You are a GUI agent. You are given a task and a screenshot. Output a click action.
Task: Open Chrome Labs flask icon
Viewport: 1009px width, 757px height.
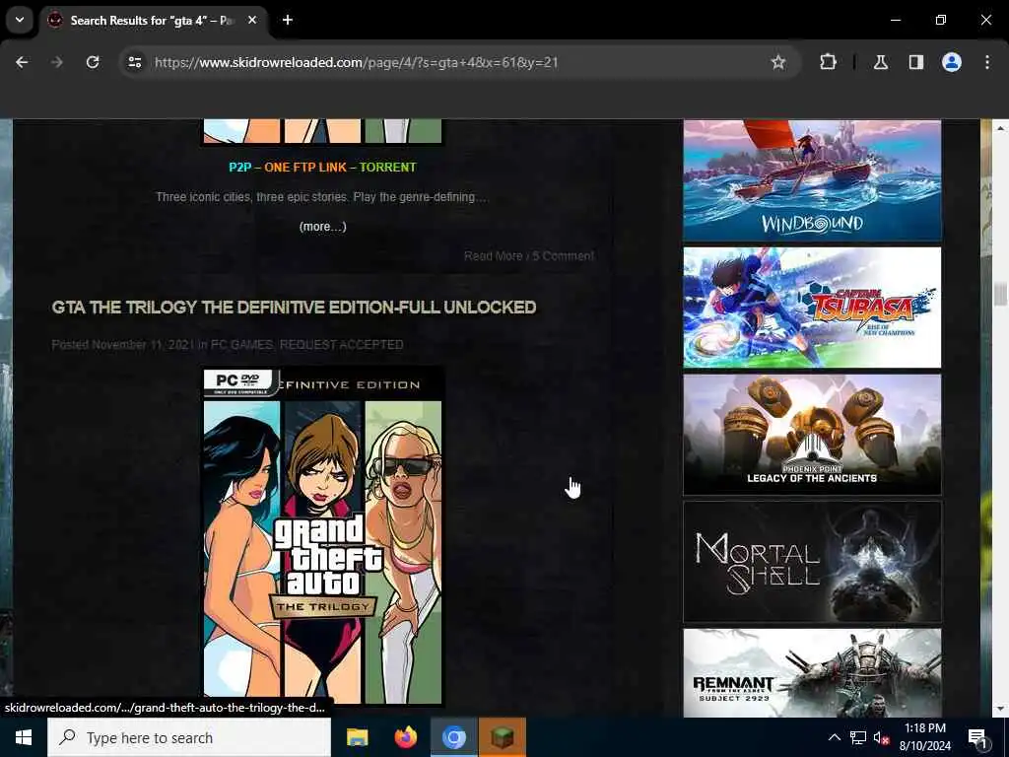tap(881, 62)
